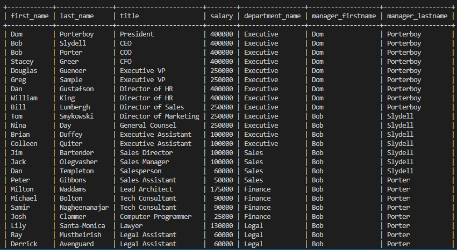
Task: Select the last name 'Bartender'
Action: (77, 152)
